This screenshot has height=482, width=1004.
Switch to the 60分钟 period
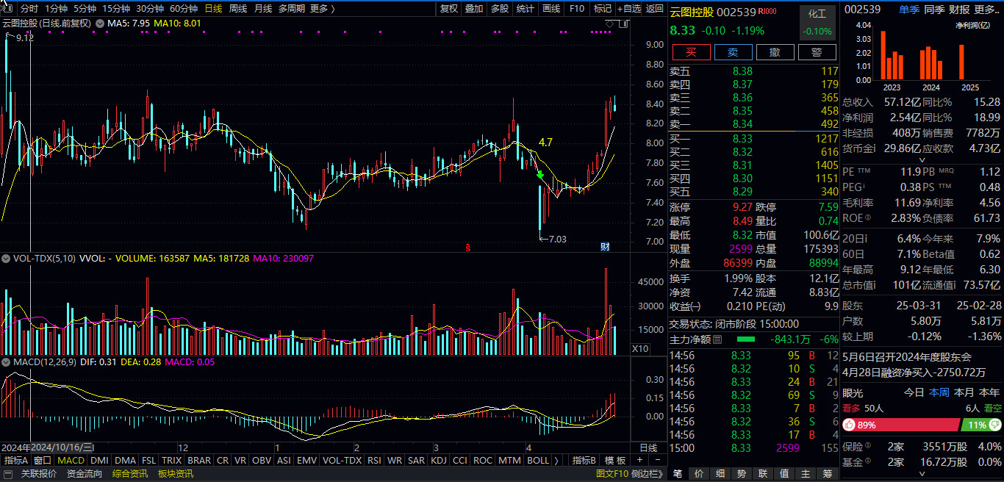click(x=184, y=9)
